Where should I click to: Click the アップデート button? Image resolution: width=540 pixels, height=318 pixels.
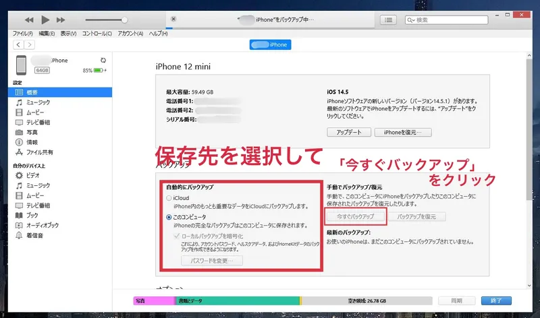tap(348, 133)
